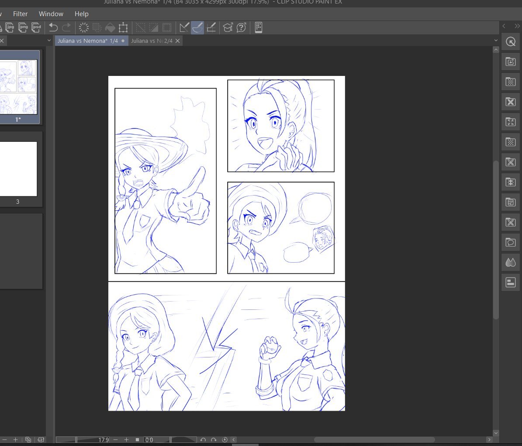522x446 pixels.
Task: Click the canvas vertical scrollbar thumb
Action: (x=496, y=240)
